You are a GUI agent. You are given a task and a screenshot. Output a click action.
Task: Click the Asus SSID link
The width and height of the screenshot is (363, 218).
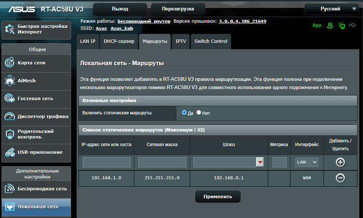point(101,29)
